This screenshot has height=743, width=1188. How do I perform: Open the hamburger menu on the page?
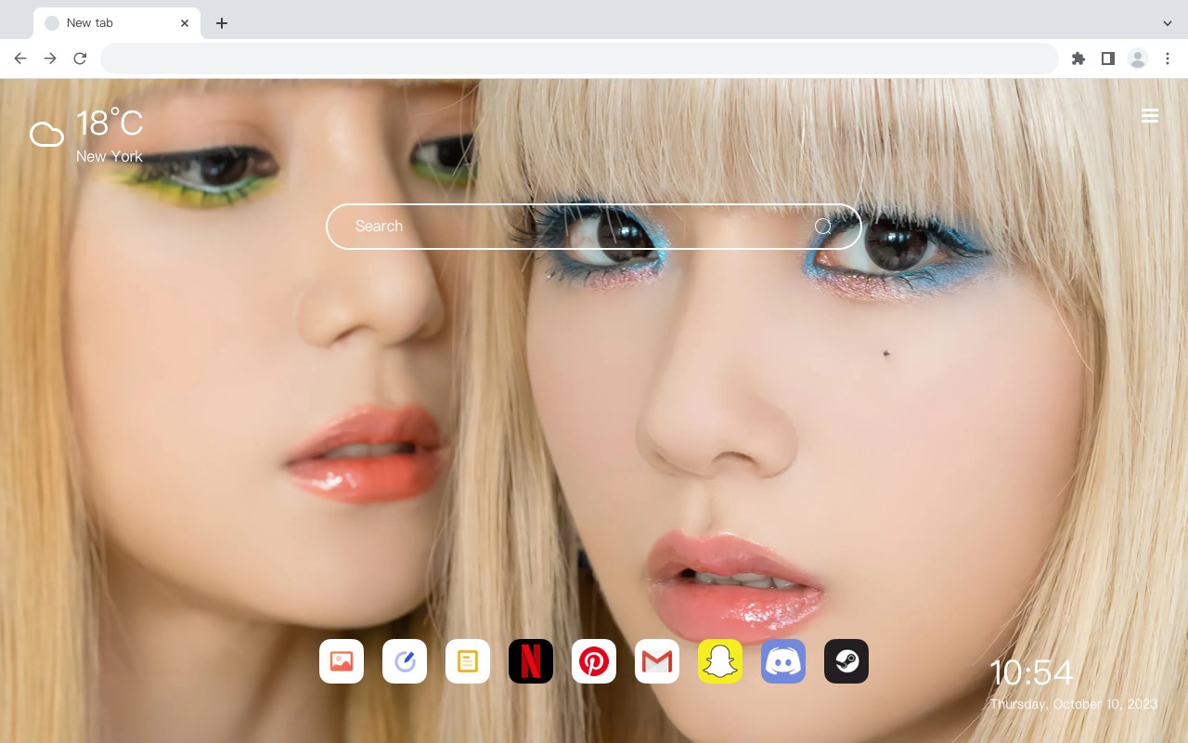click(1150, 115)
